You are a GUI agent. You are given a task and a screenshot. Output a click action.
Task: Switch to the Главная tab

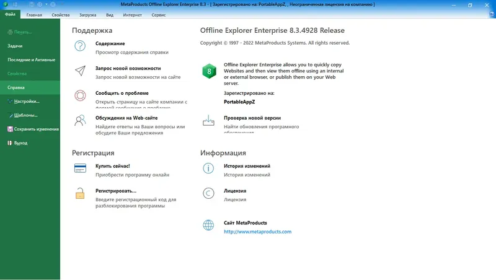pyautogui.click(x=34, y=15)
